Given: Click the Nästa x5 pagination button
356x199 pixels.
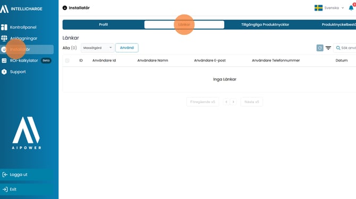Looking at the screenshot, I should tap(251, 102).
